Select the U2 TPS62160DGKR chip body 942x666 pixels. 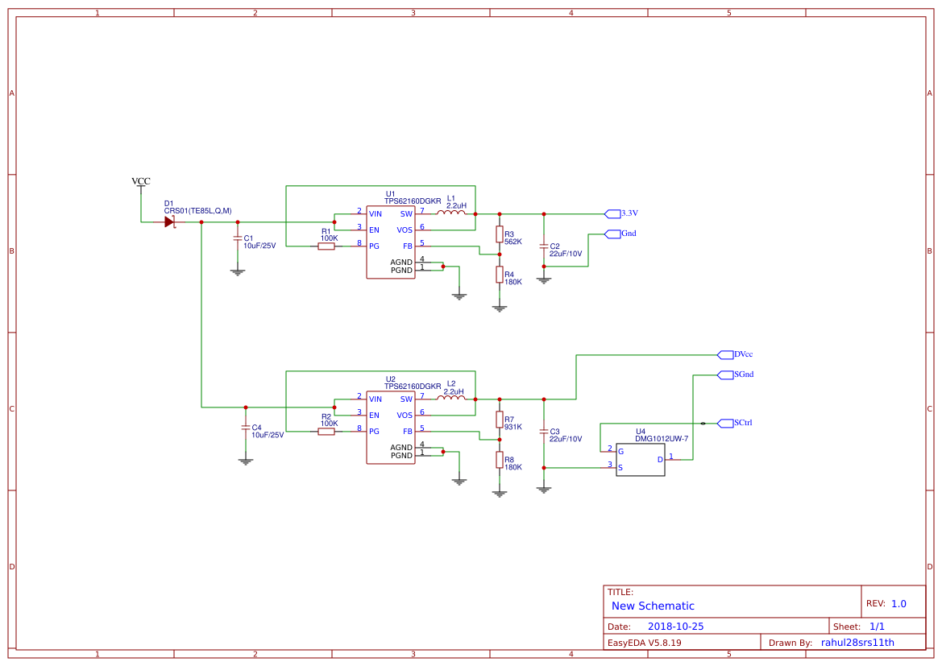click(x=391, y=428)
